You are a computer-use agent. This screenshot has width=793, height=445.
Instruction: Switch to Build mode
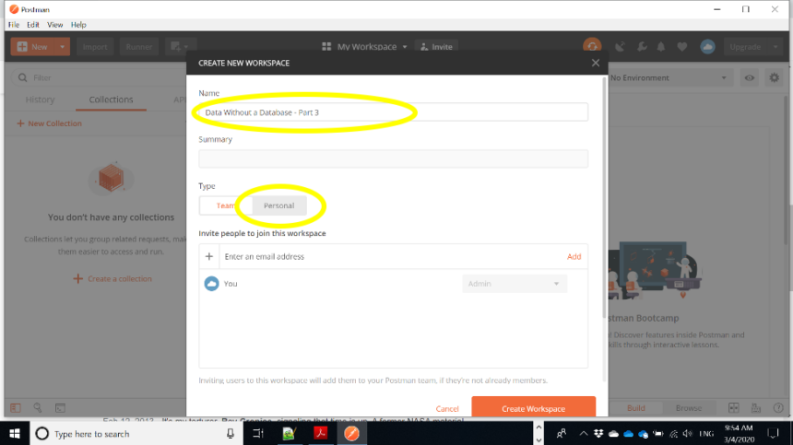[635, 408]
